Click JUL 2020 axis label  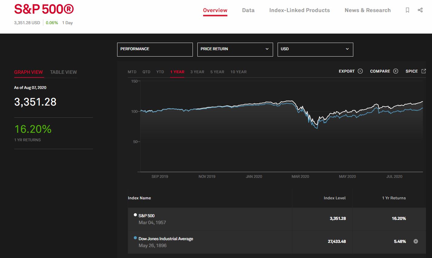394,176
